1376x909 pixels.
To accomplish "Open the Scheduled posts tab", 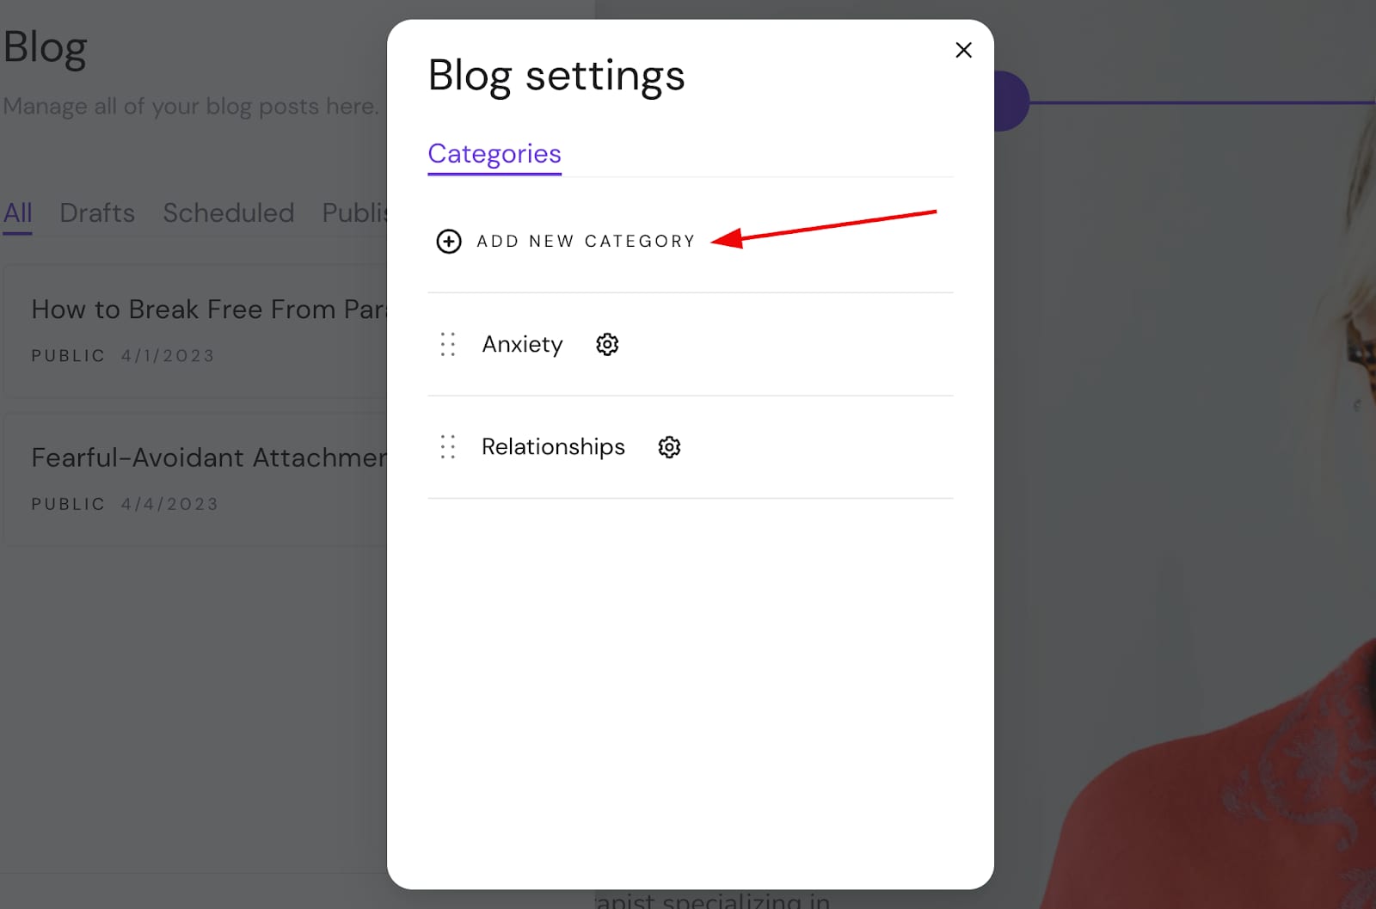I will point(229,212).
